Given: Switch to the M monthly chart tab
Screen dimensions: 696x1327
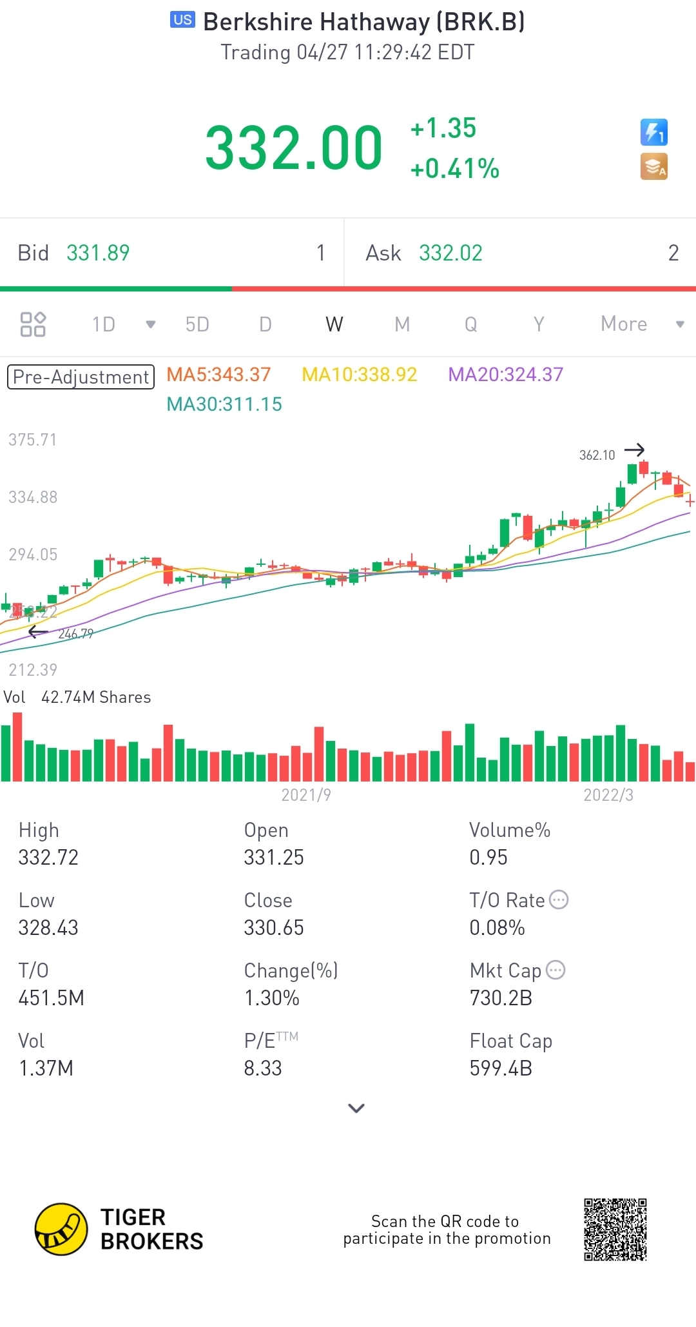Looking at the screenshot, I should [402, 324].
